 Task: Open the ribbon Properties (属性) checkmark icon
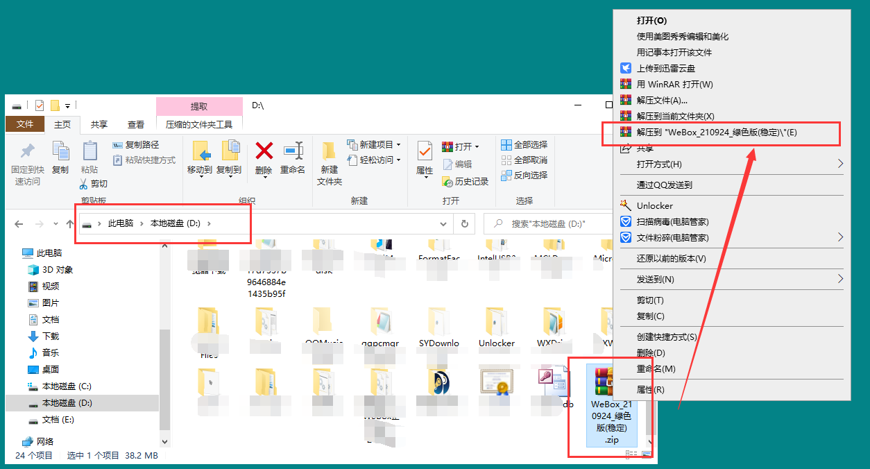(425, 151)
